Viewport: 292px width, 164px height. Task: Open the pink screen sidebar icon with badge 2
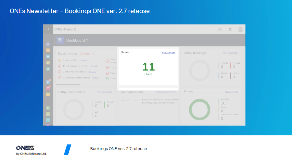(48, 88)
